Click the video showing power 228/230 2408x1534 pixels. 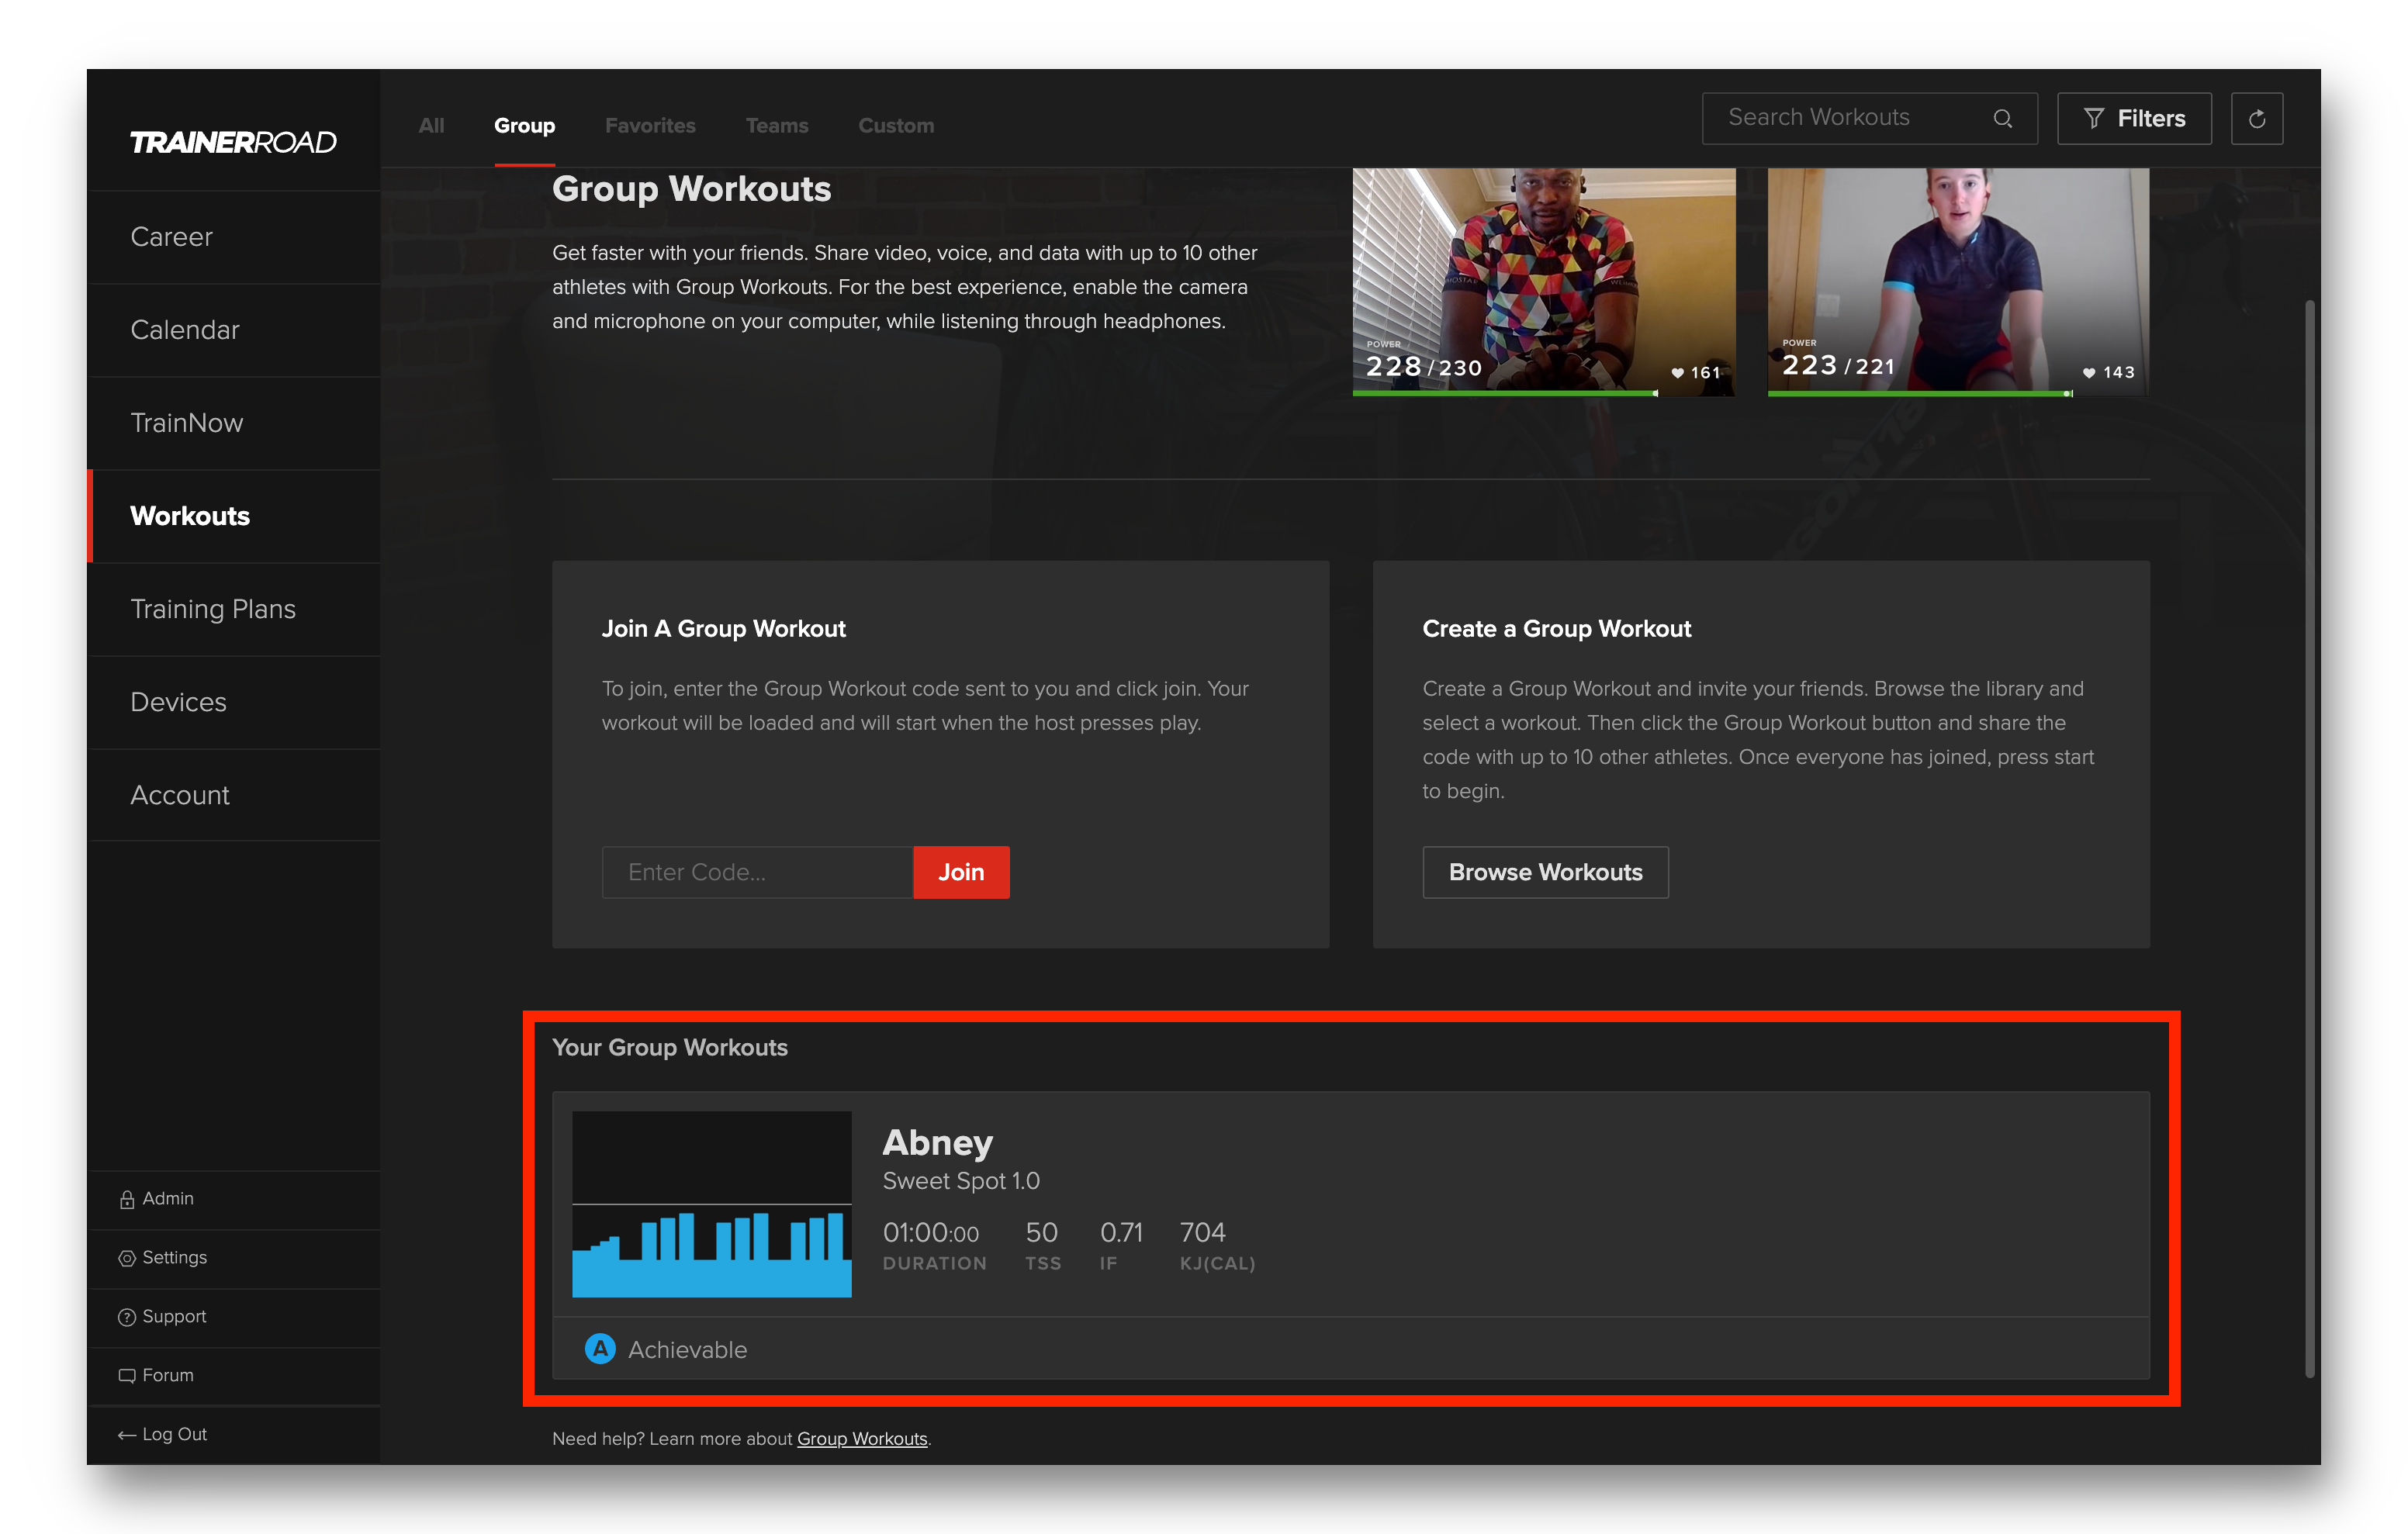(x=1544, y=281)
